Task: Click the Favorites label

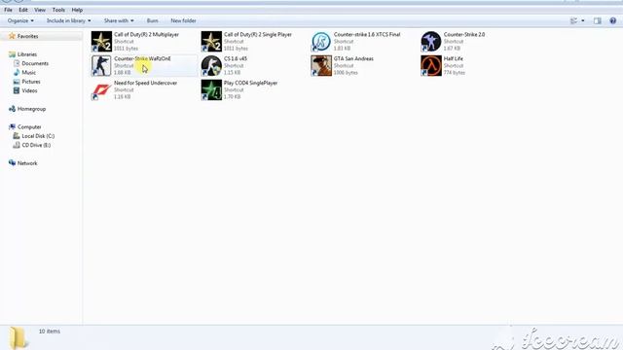Action: pos(28,36)
